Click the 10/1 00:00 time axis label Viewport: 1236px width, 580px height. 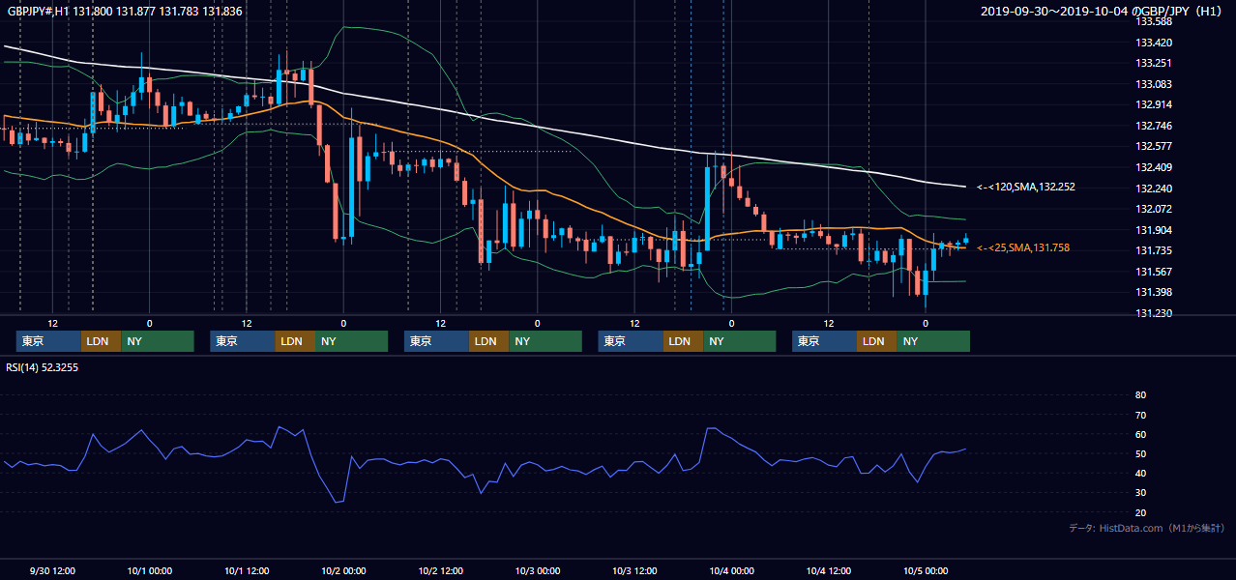coord(150,570)
